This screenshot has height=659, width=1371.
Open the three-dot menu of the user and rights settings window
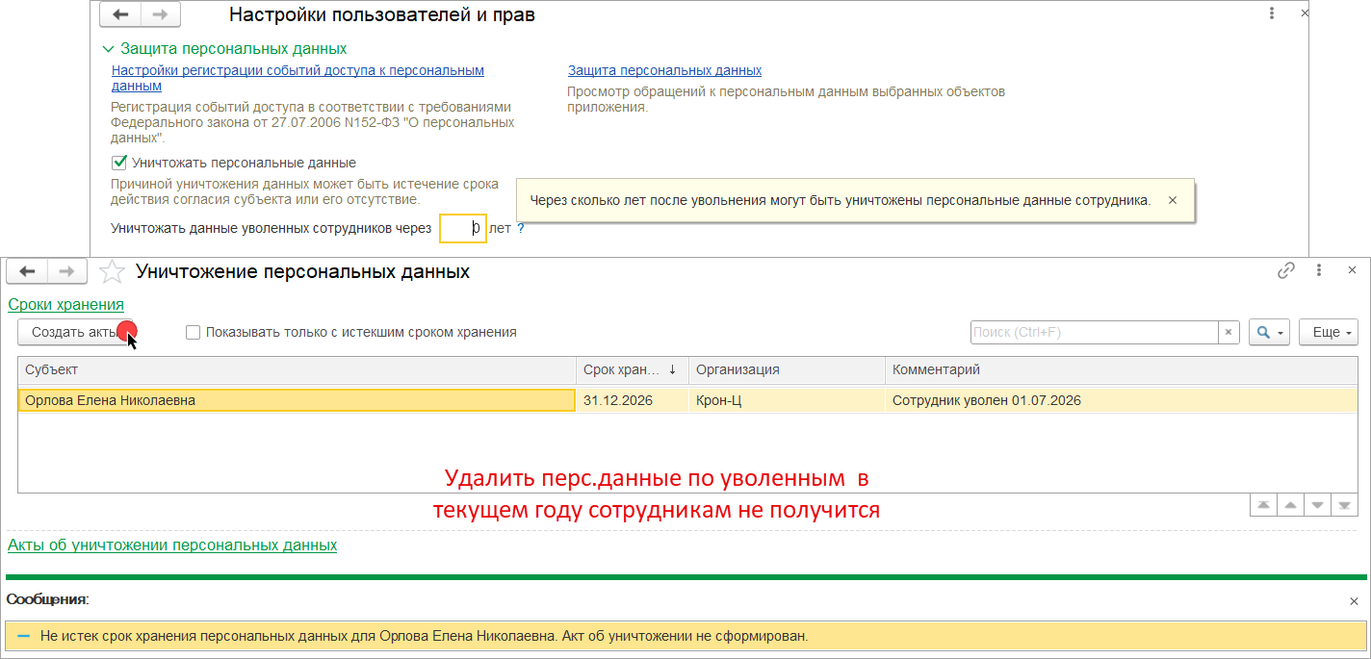click(x=1272, y=14)
